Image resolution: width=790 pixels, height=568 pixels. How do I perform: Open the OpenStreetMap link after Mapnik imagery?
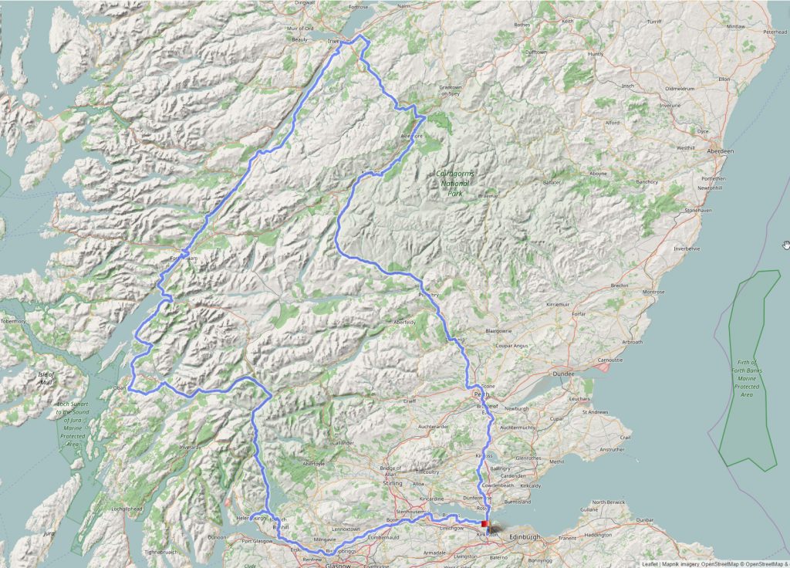719,564
